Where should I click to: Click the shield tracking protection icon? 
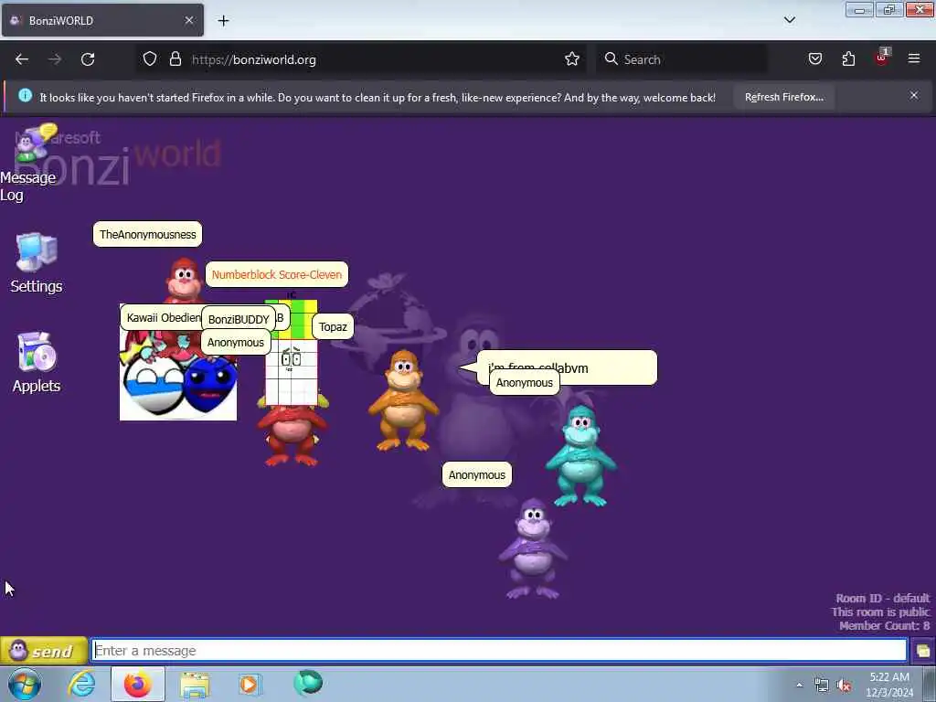150,59
